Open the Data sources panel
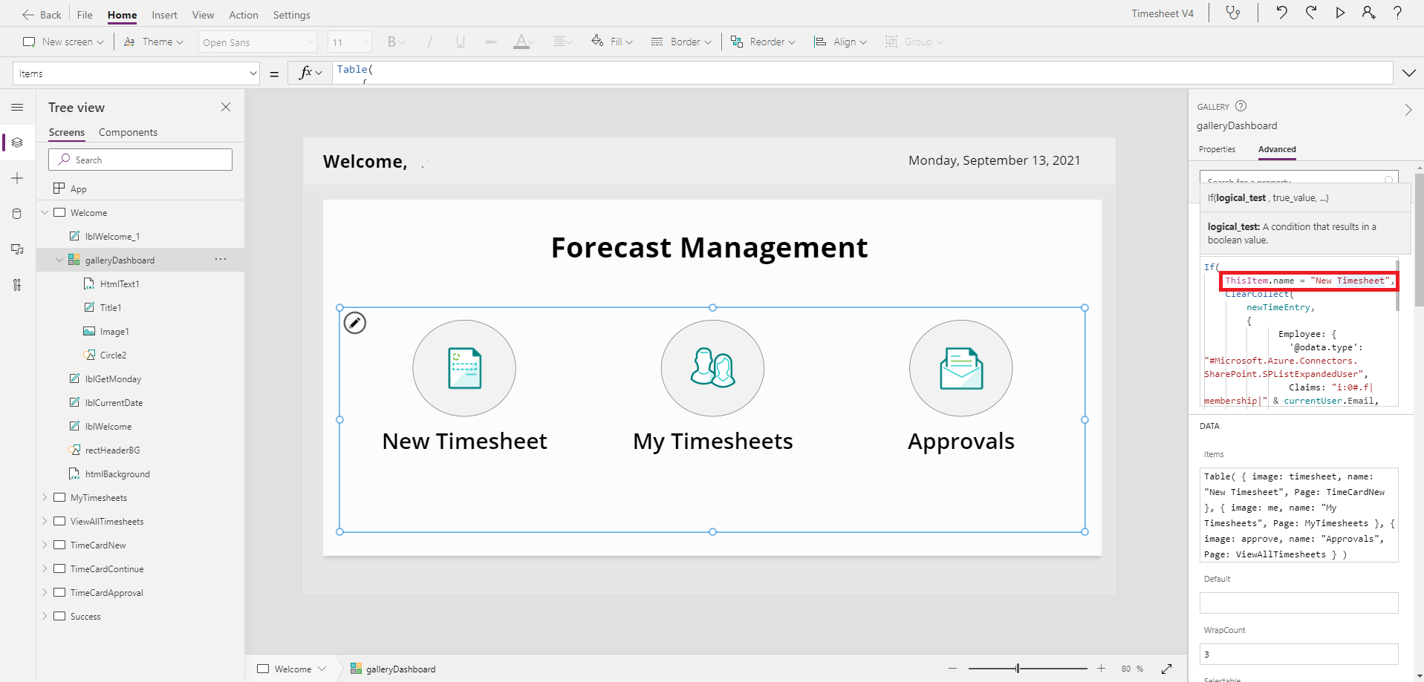 17,214
